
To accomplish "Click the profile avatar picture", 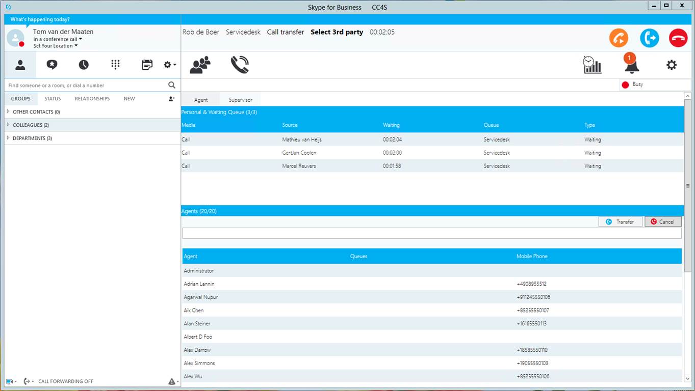I will (15, 38).
